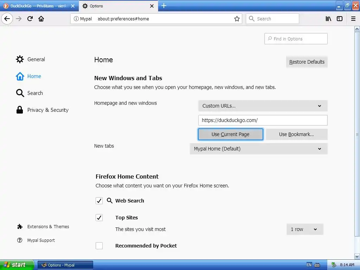
Task: Click the toolbar Search box
Action: point(272,19)
